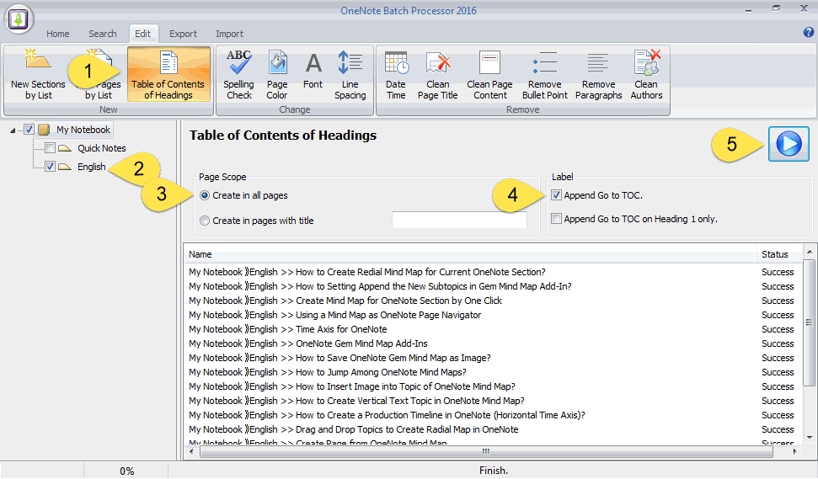Select Remove Paragraphs tool
The image size is (818, 479).
(598, 74)
